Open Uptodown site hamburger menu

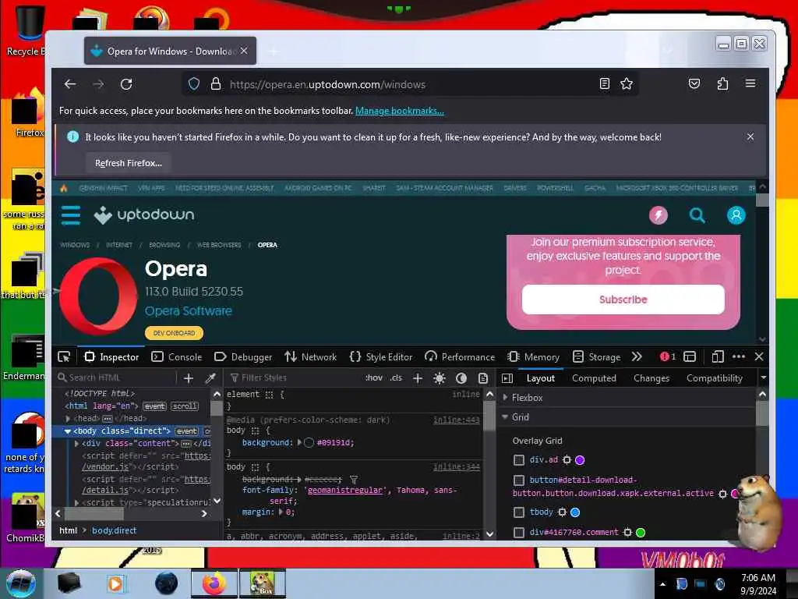coord(71,215)
